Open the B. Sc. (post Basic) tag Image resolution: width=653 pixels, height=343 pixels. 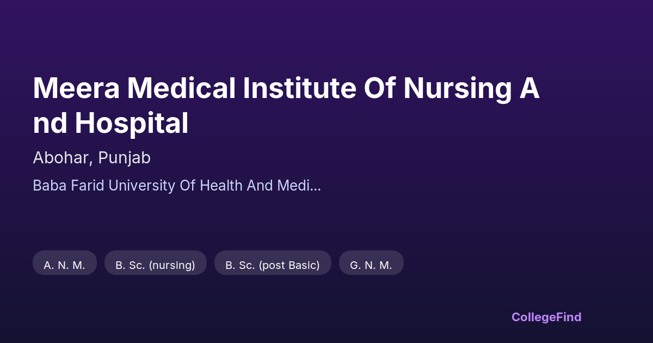(273, 265)
